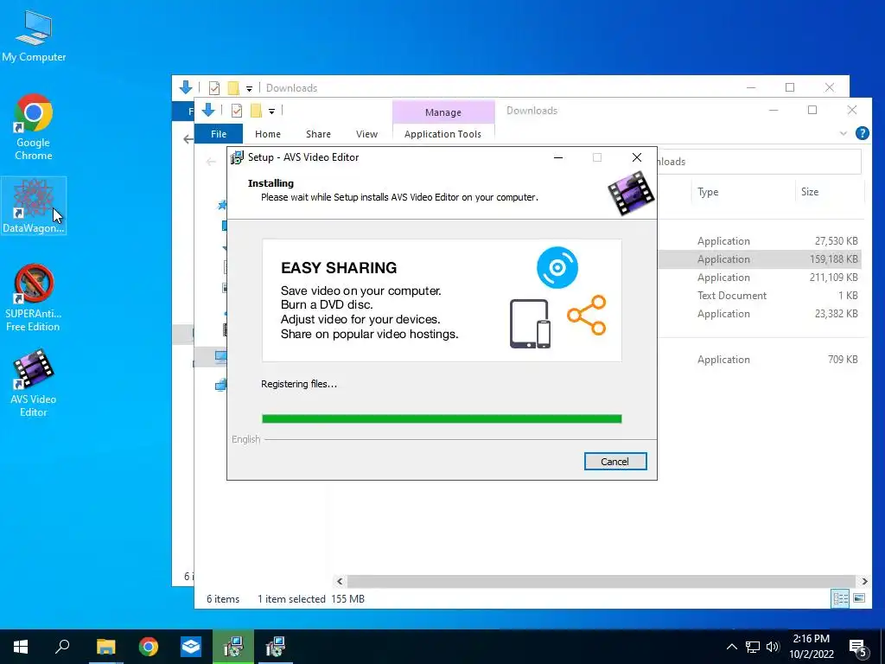
Task: Click the Setup title bar installer icon
Action: 237,157
